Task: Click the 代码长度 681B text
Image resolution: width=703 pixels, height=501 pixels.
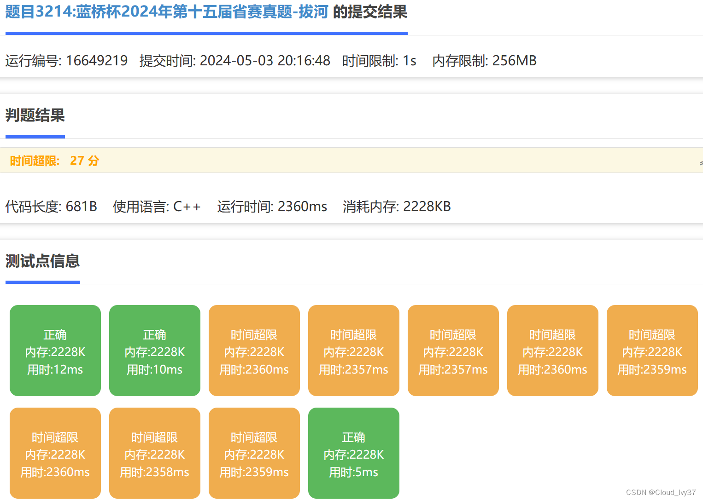Action: 51,207
